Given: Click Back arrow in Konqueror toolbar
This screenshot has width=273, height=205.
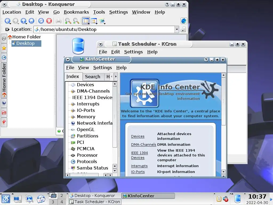Looking at the screenshot, I should coord(7,21).
